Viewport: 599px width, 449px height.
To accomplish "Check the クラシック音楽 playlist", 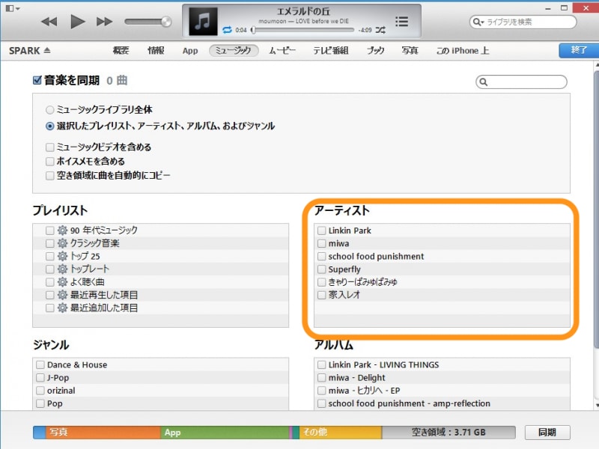I will (49, 243).
